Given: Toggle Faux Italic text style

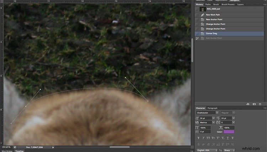Looking at the screenshot, I should (203, 138).
